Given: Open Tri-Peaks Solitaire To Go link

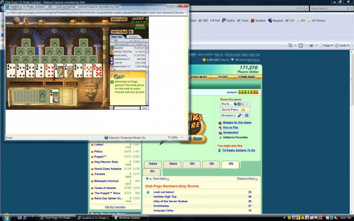Looking at the screenshot, I should coord(239,150).
